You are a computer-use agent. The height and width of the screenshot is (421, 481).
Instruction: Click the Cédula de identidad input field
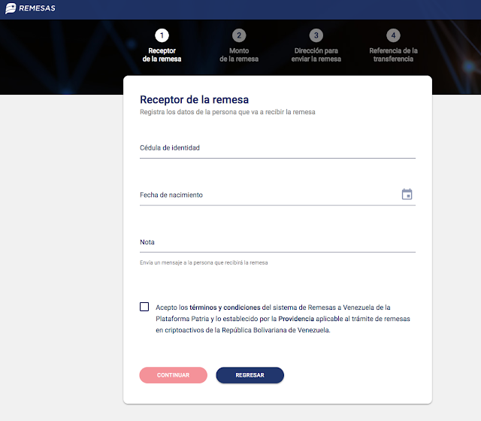coord(277,148)
